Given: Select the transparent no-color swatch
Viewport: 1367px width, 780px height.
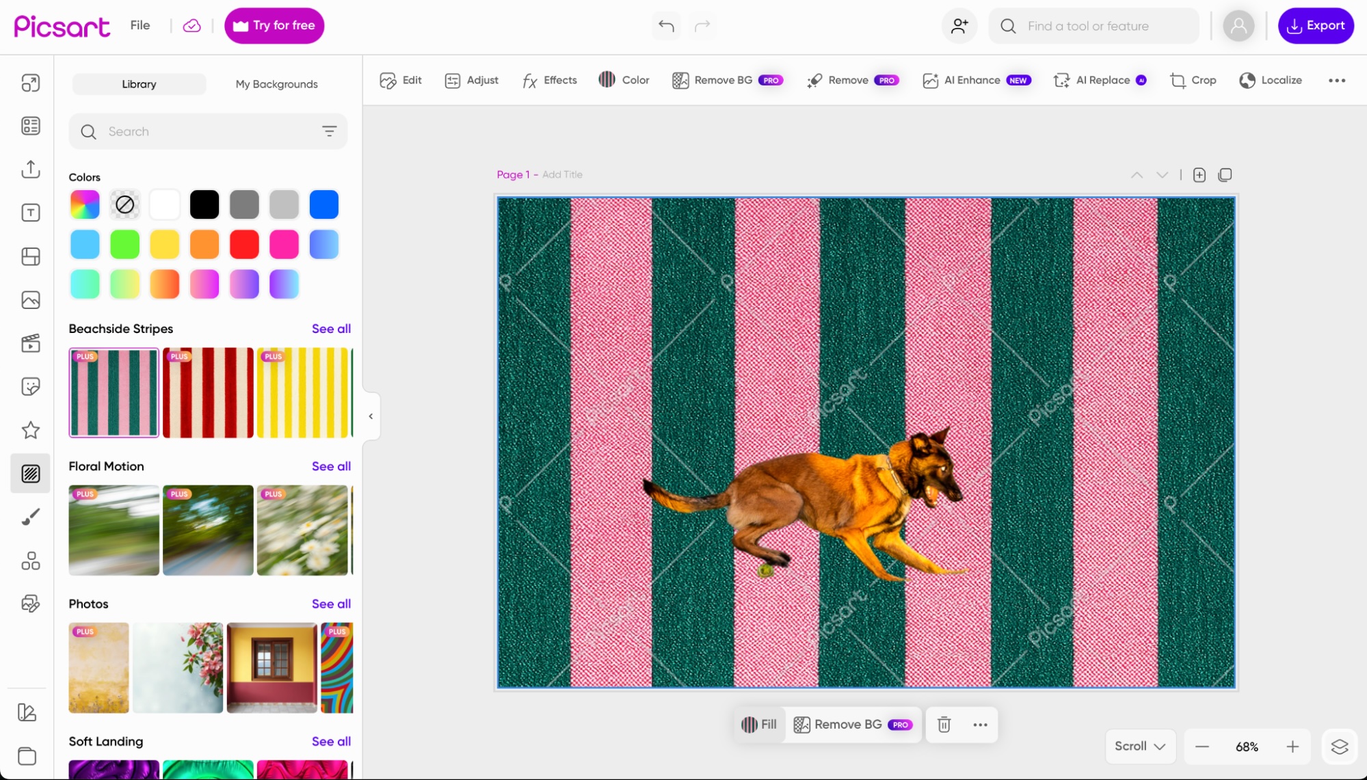Looking at the screenshot, I should [x=124, y=204].
